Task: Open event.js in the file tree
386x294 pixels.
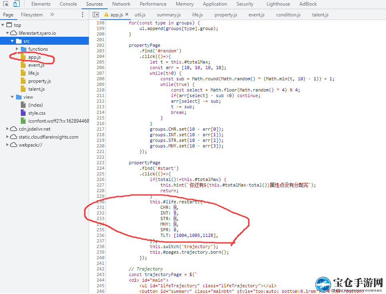Action: [x=36, y=65]
